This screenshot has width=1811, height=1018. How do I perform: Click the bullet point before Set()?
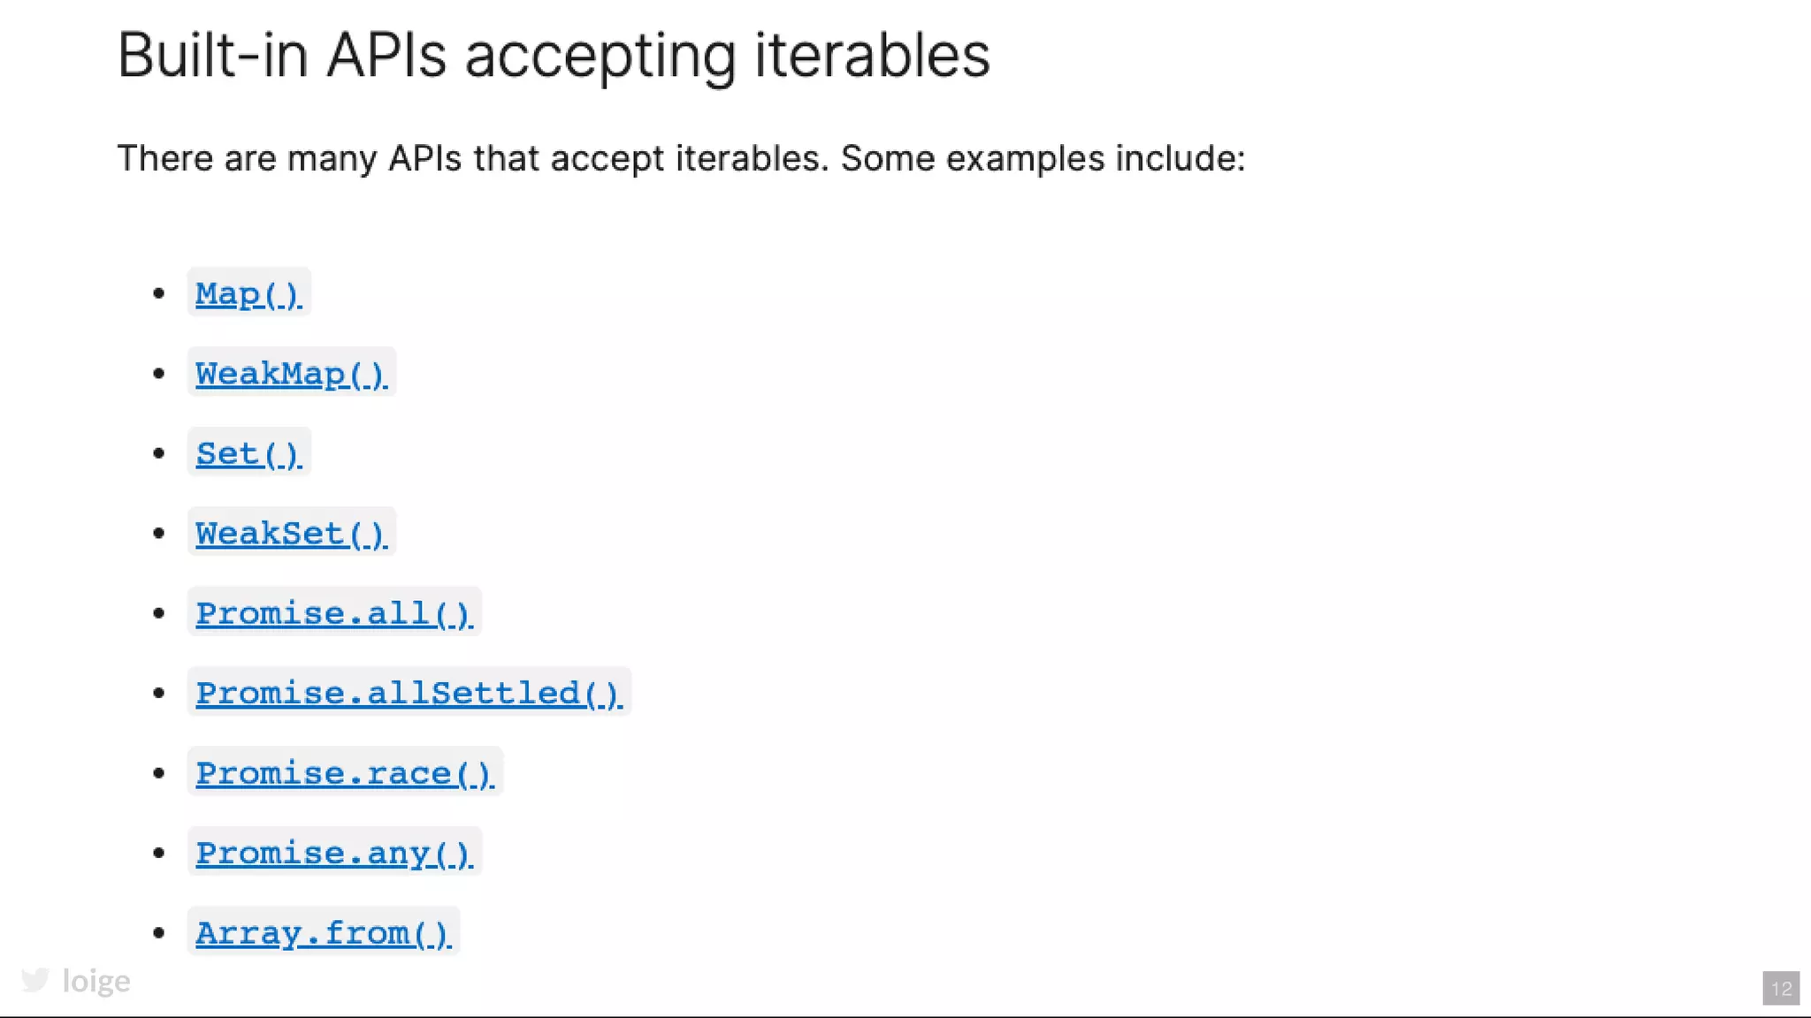tap(159, 453)
